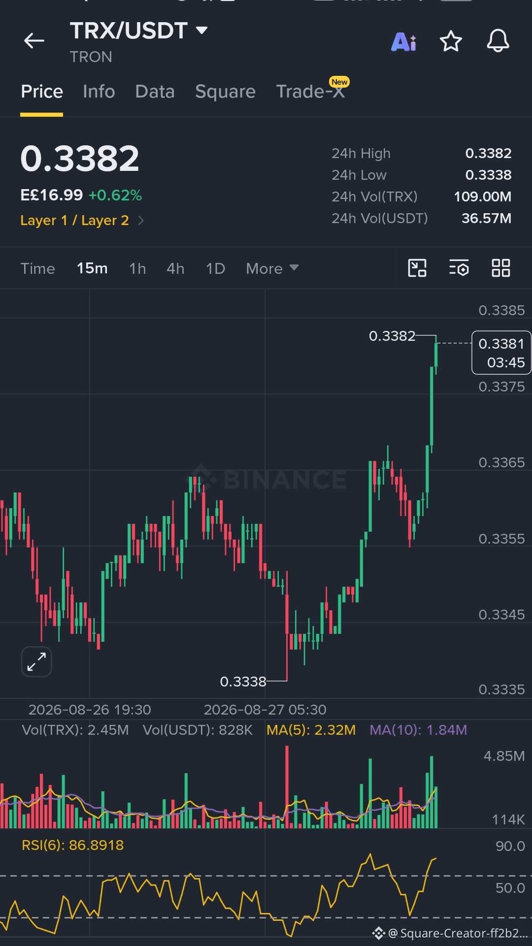Viewport: 532px width, 946px height.
Task: Click the E£16.99 converted price
Action: point(52,196)
